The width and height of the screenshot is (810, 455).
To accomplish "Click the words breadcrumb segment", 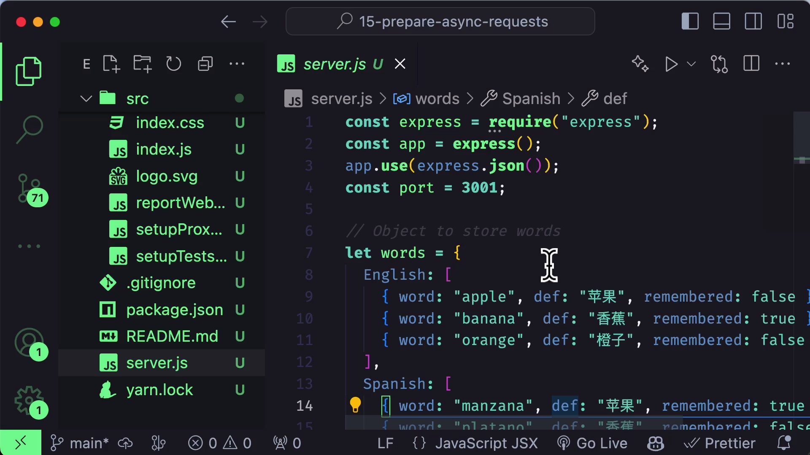I will 427,99.
